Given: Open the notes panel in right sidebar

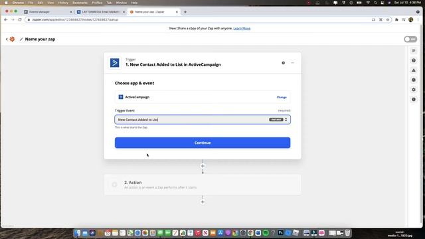Looking at the screenshot, I should point(414,50).
